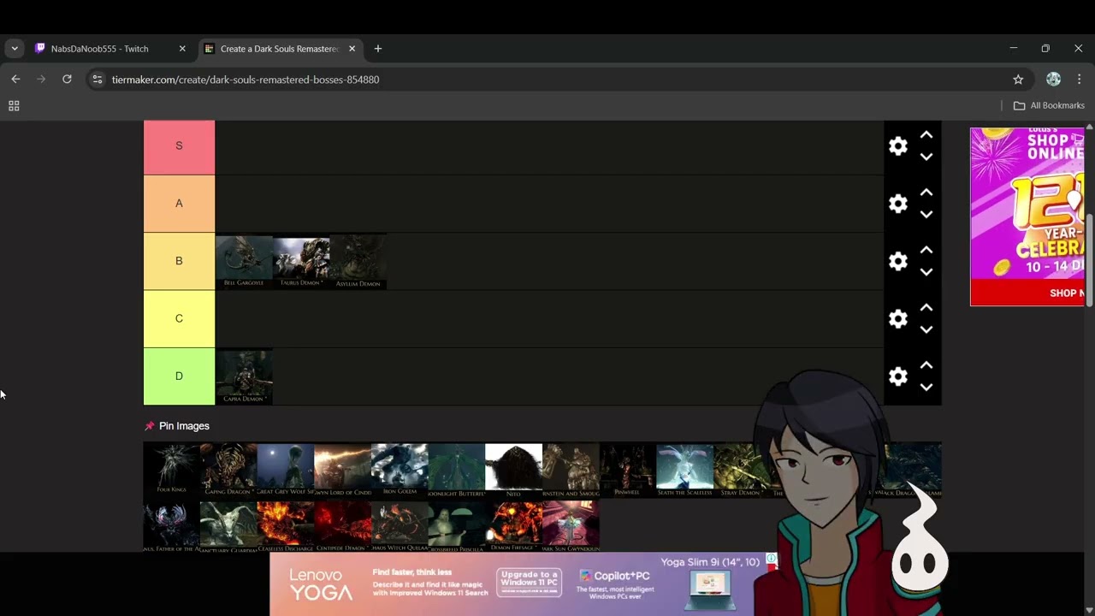Select Taurus Demon image in B tier

coord(301,261)
